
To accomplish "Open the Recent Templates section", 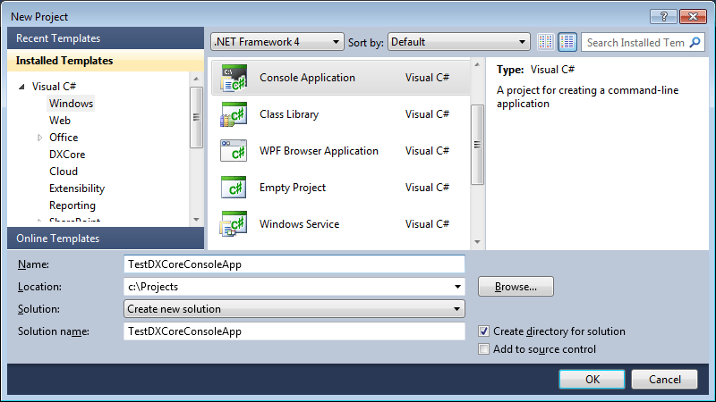I will 106,38.
